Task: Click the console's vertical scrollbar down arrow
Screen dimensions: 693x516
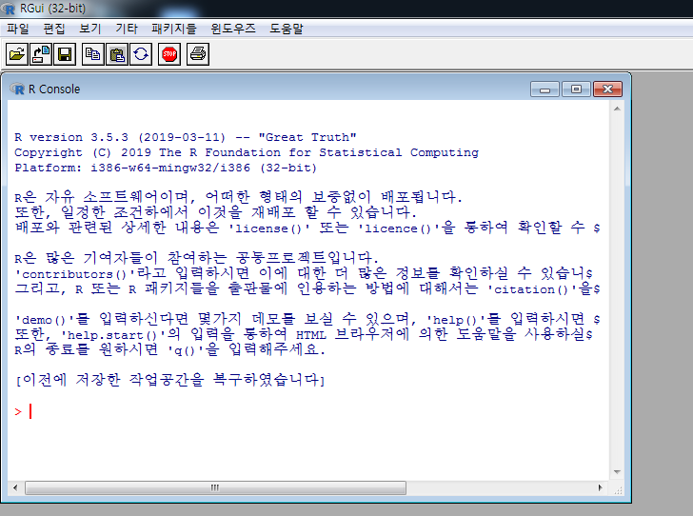Action: 617,472
